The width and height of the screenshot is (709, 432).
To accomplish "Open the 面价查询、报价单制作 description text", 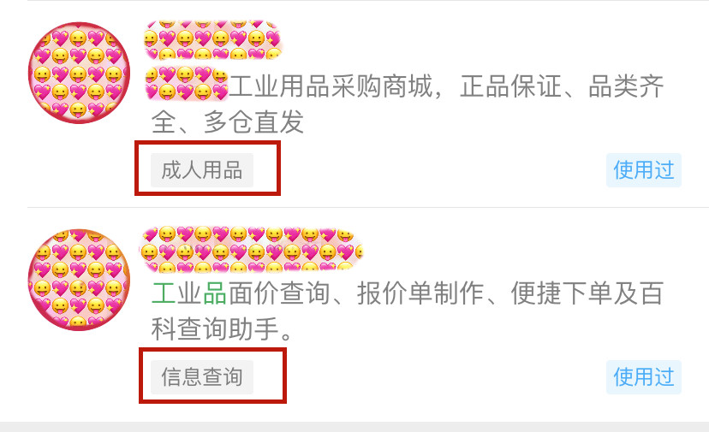I will pos(407,311).
